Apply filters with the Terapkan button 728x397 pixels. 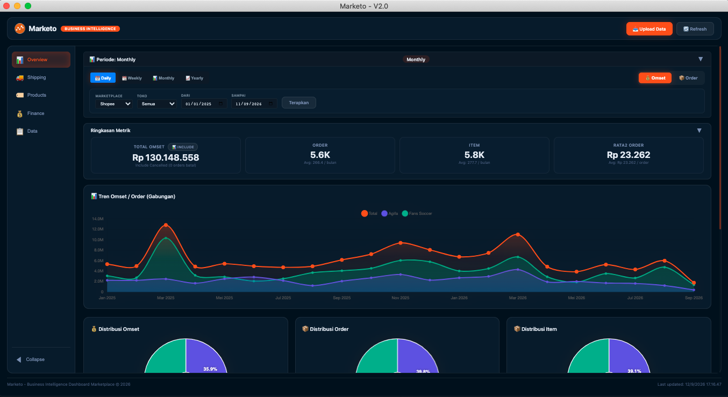point(299,103)
